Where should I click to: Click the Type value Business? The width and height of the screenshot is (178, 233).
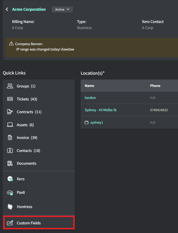[84, 28]
